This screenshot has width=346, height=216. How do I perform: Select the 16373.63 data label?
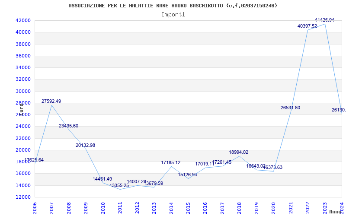pyautogui.click(x=272, y=167)
